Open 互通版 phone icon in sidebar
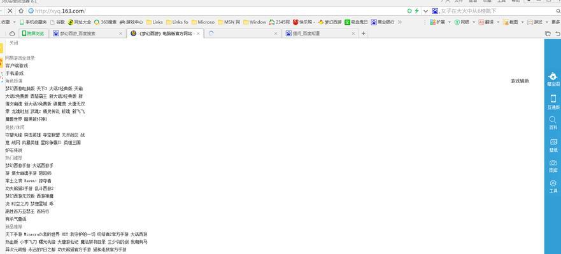 click(553, 102)
